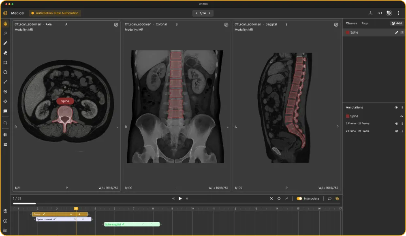Select the Pan hand tool
The width and height of the screenshot is (406, 236).
pyautogui.click(x=5, y=23)
